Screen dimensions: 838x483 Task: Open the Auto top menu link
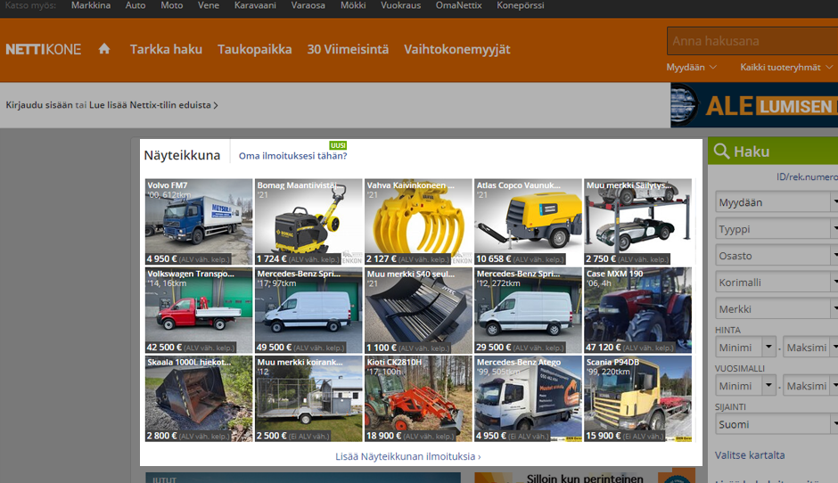point(136,5)
